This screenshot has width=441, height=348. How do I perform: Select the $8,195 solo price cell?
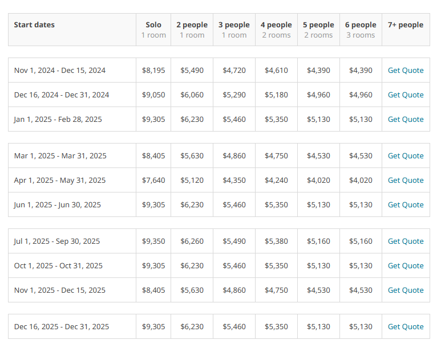(x=153, y=70)
